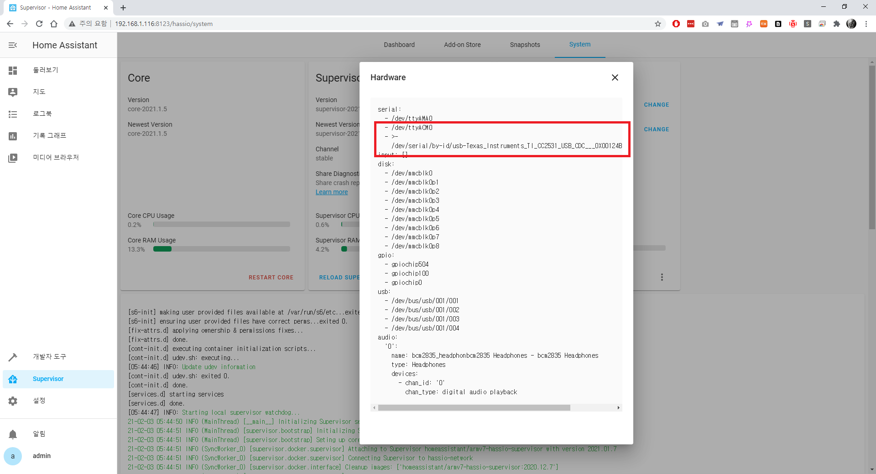
Task: Click the Home Assistant sidebar title
Action: point(65,45)
